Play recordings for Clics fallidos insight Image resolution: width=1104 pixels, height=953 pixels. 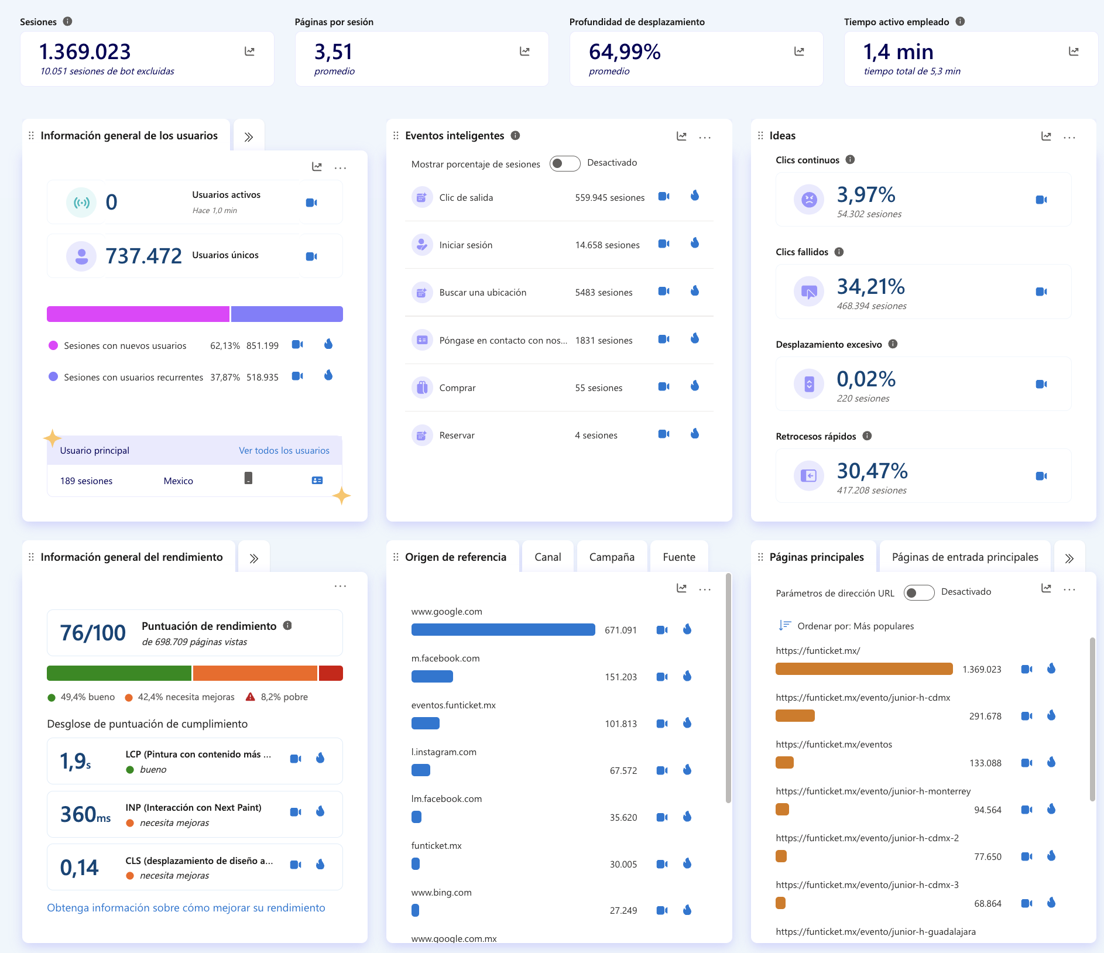(x=1041, y=290)
